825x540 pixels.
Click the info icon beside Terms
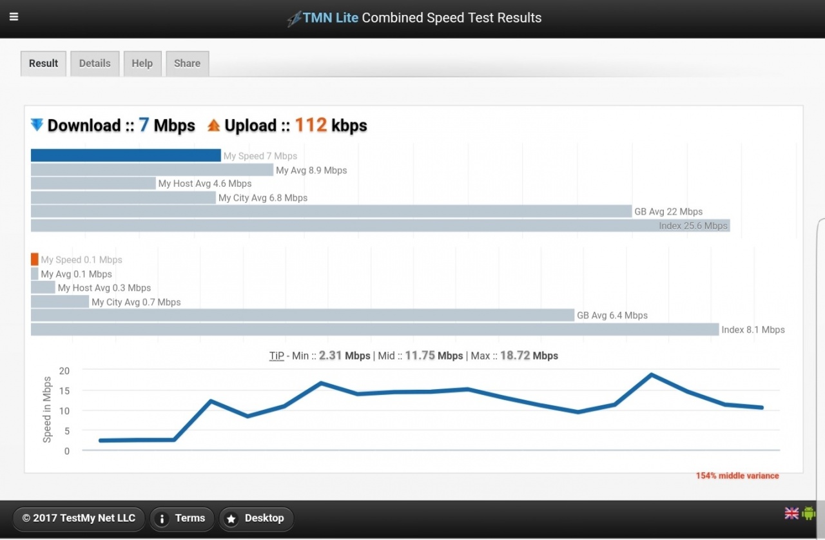coord(162,519)
